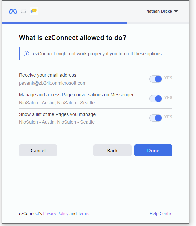
Task: Turn off Show a list of Pages toggle
Action: point(156,118)
